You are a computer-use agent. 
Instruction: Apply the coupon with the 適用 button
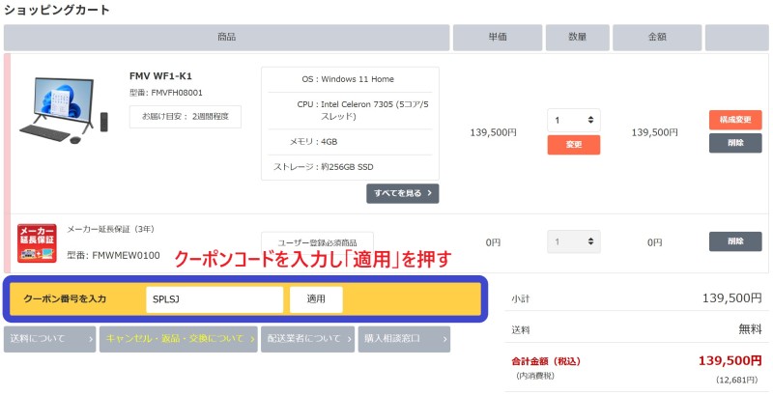(316, 299)
